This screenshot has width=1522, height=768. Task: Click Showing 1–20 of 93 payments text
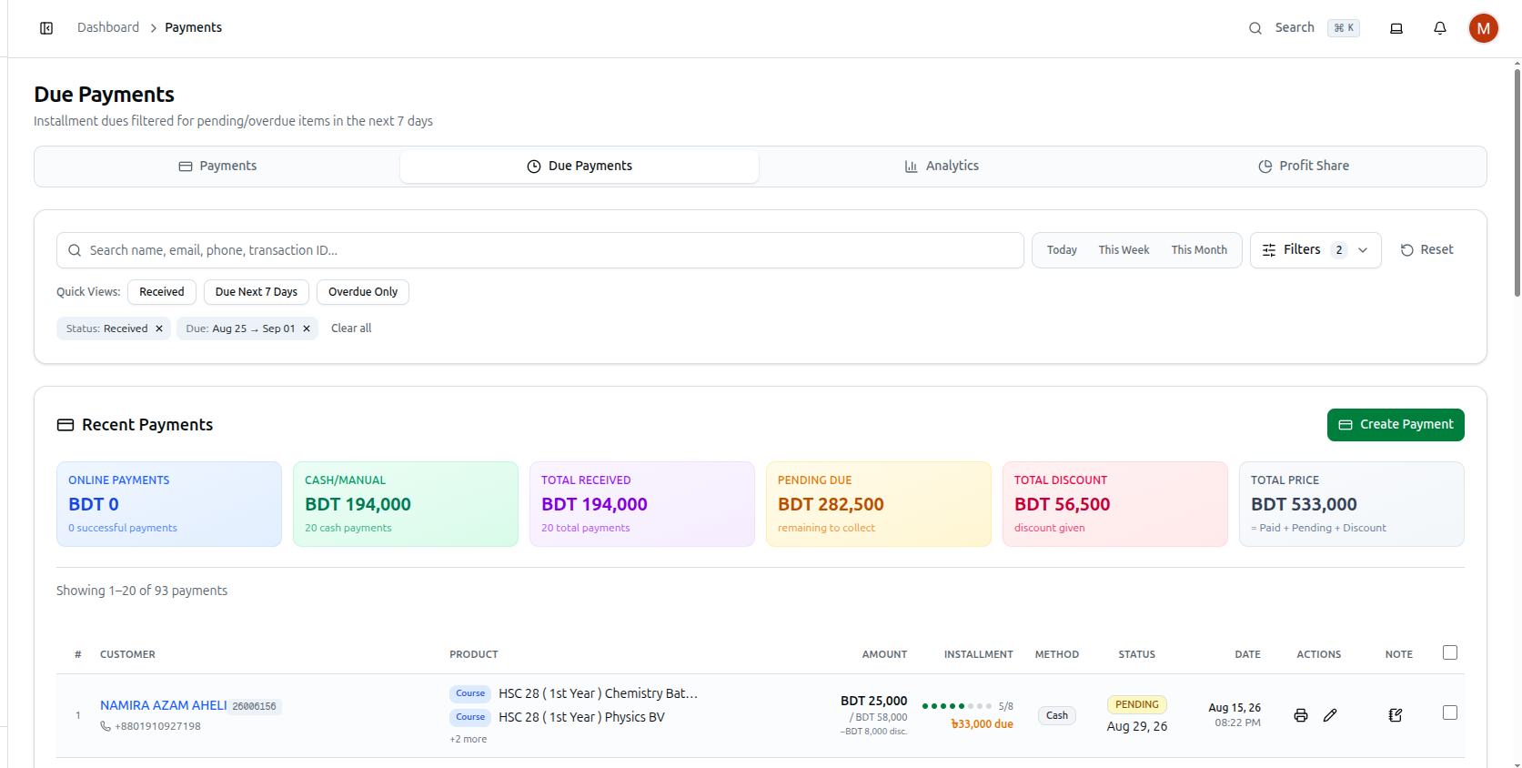tap(142, 591)
